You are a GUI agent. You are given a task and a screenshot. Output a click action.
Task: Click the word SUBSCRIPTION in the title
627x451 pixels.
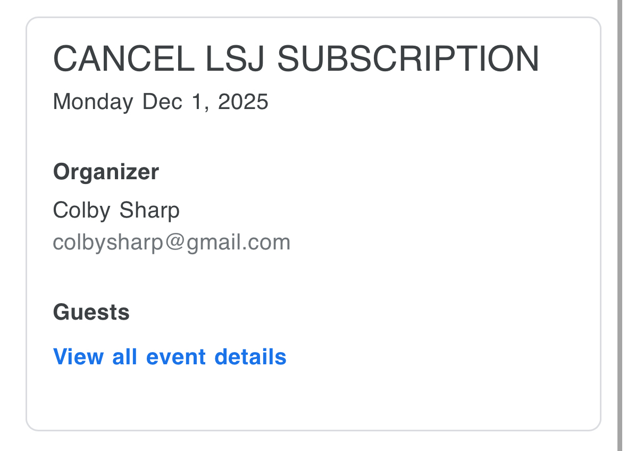[x=408, y=59]
